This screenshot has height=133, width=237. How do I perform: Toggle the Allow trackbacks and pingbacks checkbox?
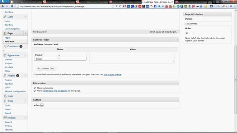tap(35, 91)
